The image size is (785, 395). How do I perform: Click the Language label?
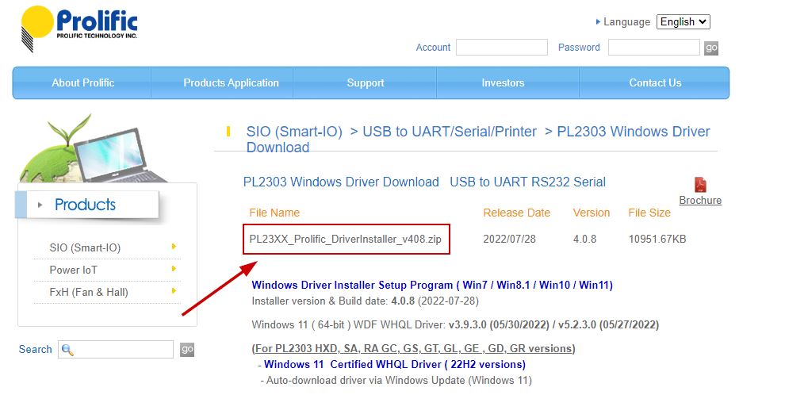click(626, 22)
